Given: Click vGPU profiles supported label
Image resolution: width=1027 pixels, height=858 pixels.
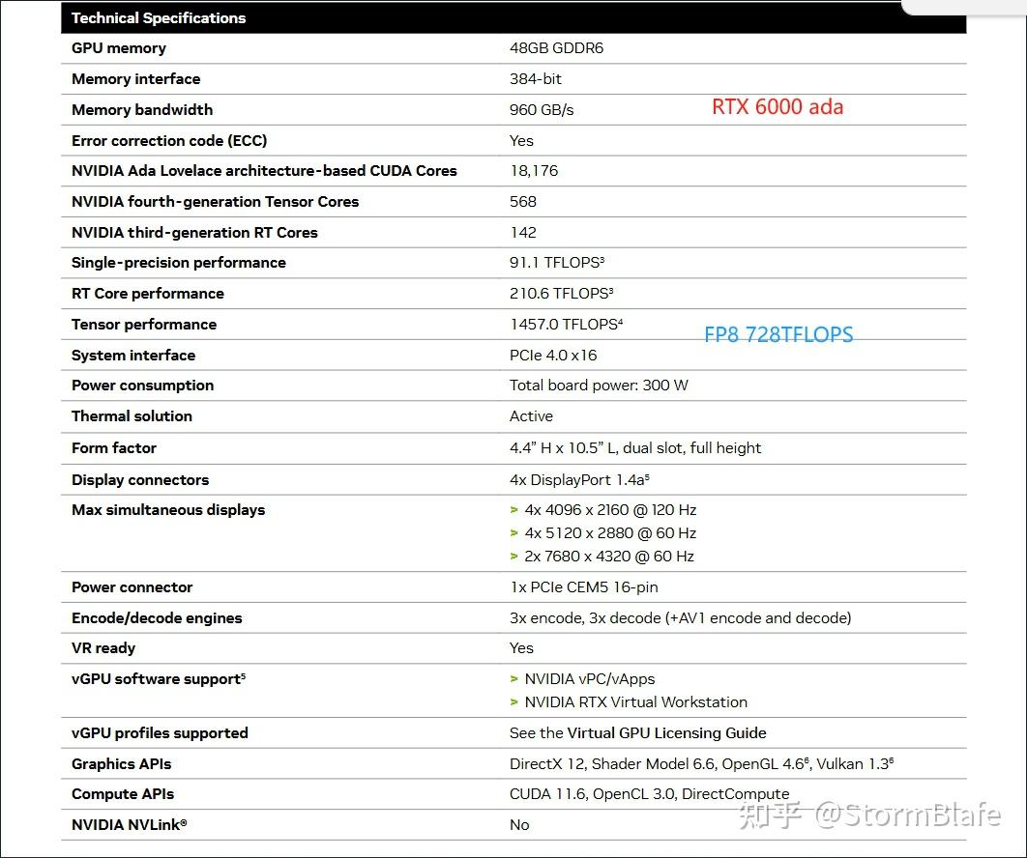Looking at the screenshot, I should [160, 733].
